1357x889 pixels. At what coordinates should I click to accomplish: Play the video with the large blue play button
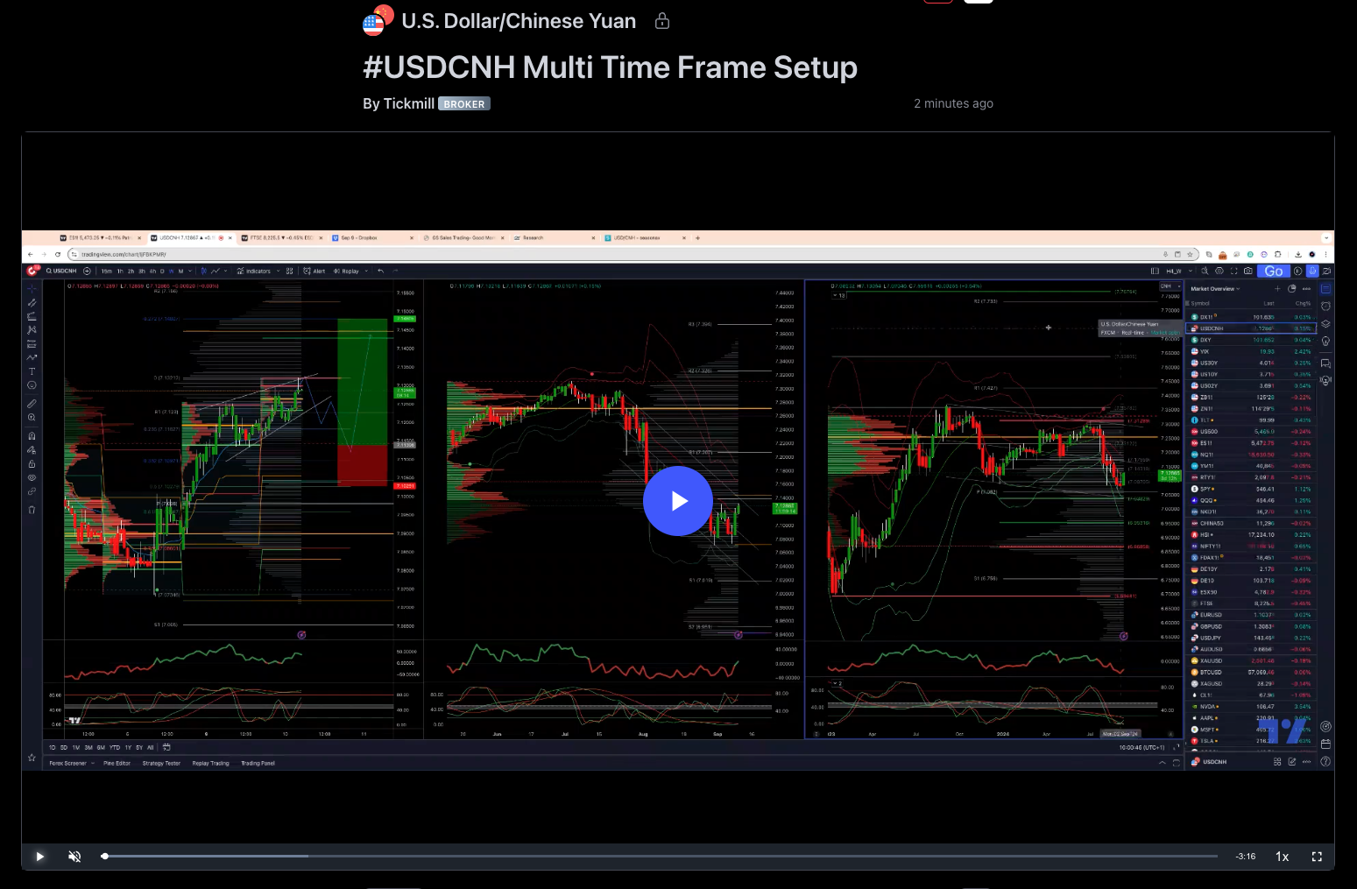pos(678,501)
